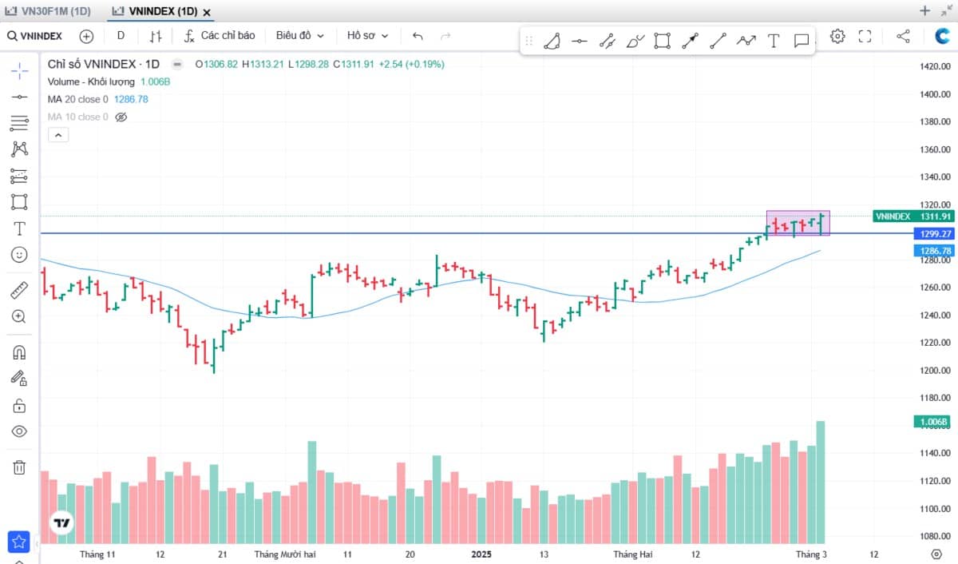
Task: Change the bar chart style
Action: coord(156,36)
